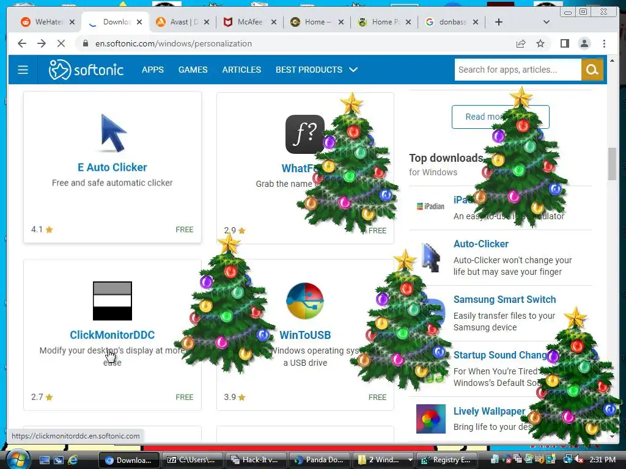This screenshot has height=469, width=626.
Task: Open the Articles menu item
Action: 241,70
